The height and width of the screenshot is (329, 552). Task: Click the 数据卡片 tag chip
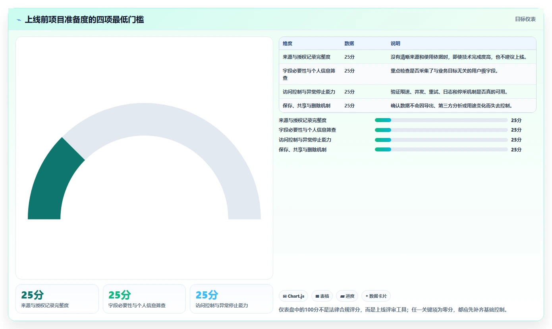coord(376,296)
